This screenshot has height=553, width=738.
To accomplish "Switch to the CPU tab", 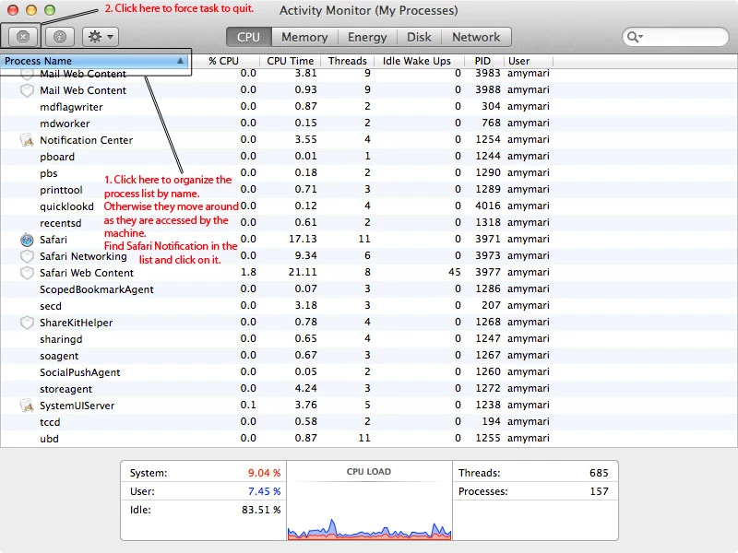I will (x=248, y=37).
